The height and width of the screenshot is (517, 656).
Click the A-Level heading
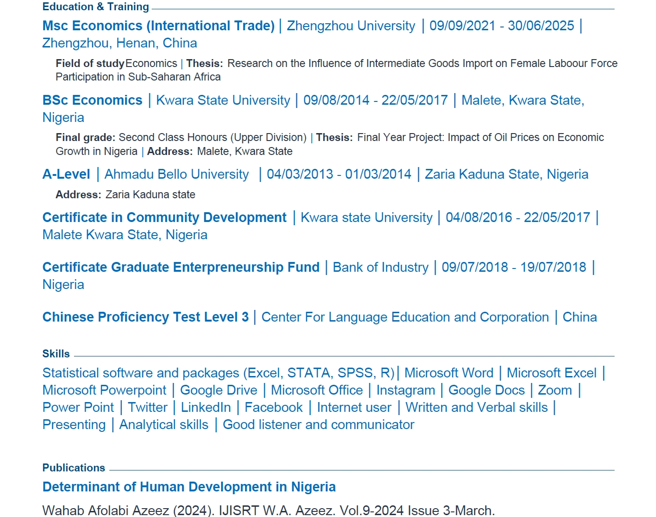click(x=66, y=174)
